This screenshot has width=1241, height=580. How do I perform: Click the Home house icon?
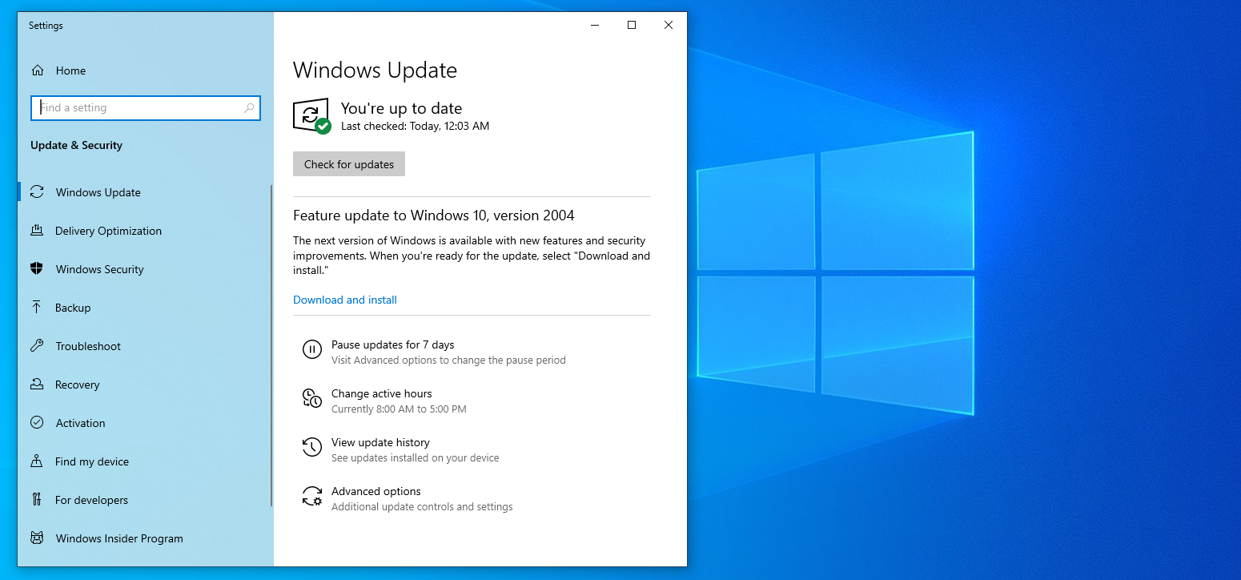(x=37, y=70)
